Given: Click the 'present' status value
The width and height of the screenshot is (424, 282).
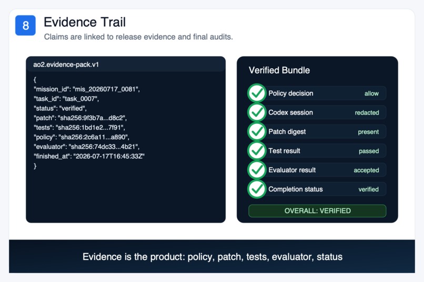Looking at the screenshot, I should pyautogui.click(x=368, y=132).
